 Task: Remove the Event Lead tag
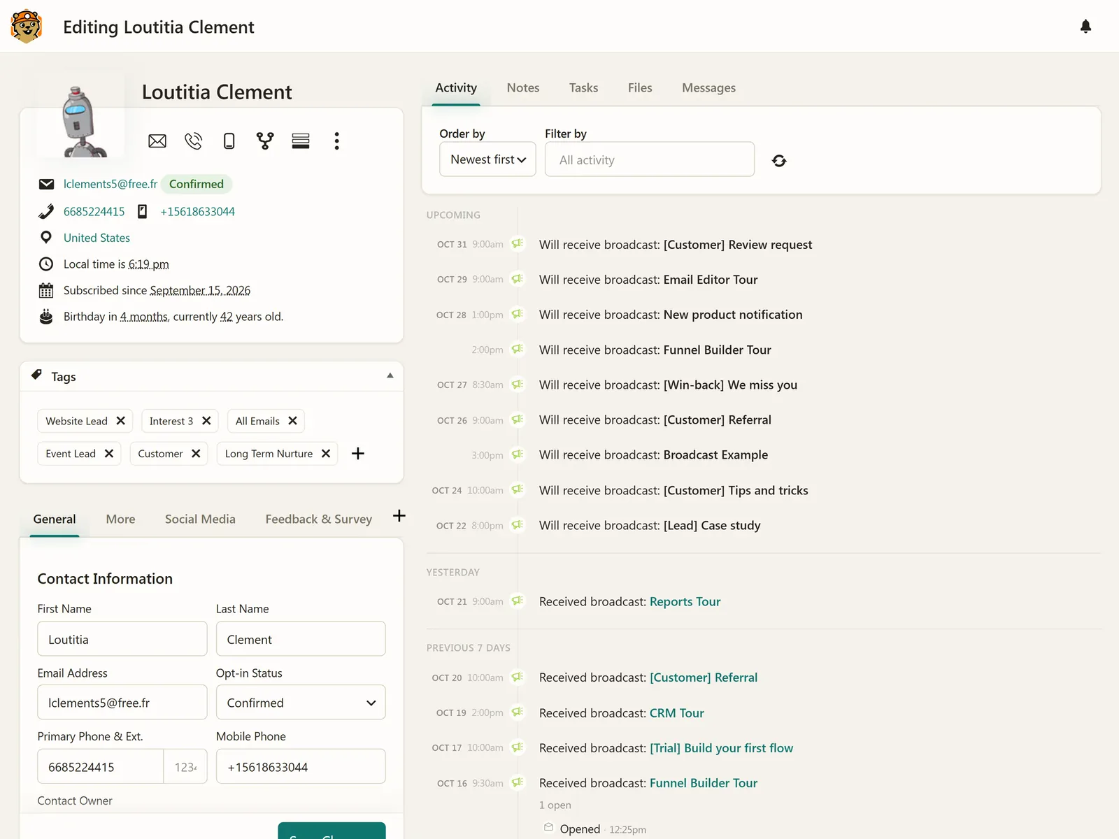tap(109, 453)
